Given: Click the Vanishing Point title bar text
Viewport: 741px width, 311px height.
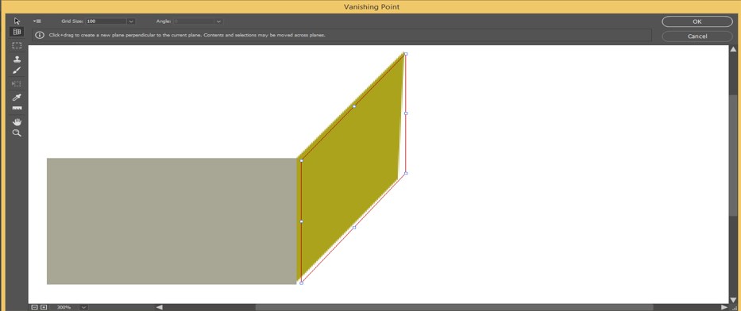Looking at the screenshot, I should 372,6.
